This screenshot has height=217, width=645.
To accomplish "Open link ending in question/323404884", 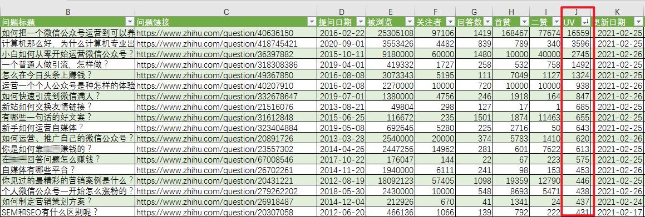I will coord(217,128).
